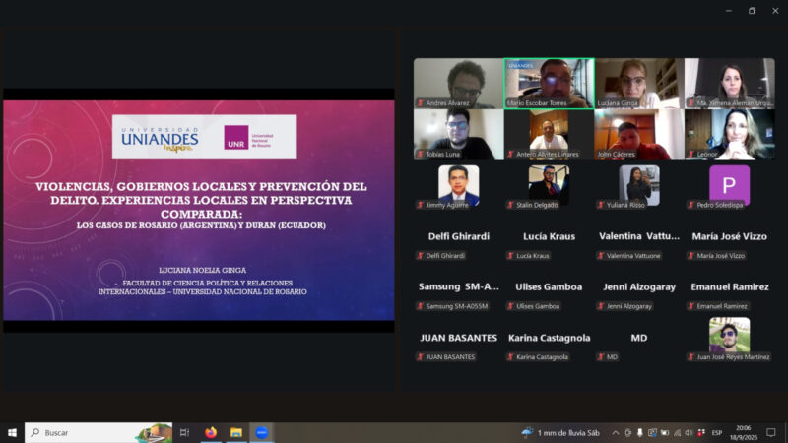Open File Explorer from the taskbar
Screen dimensions: 788x443
click(x=236, y=432)
